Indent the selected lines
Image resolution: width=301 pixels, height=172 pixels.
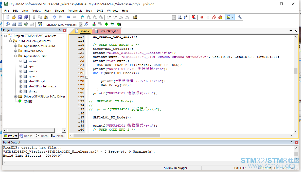pyautogui.click(x=109, y=17)
